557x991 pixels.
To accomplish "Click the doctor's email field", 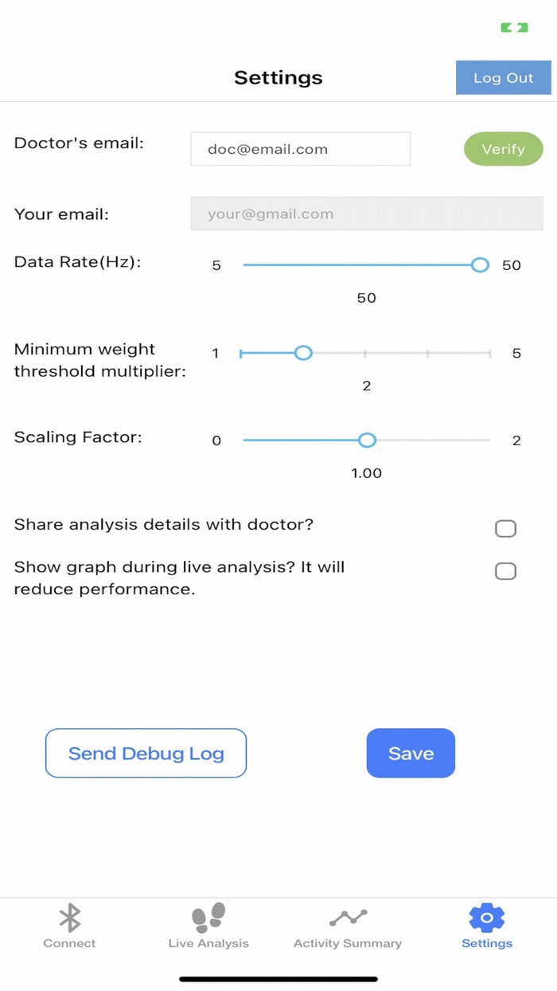I will [x=300, y=149].
